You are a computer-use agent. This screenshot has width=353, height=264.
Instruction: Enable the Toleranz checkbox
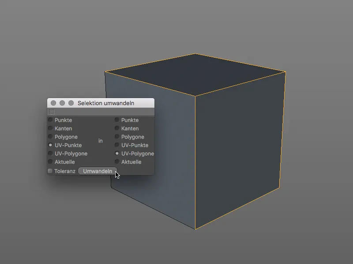coord(50,171)
